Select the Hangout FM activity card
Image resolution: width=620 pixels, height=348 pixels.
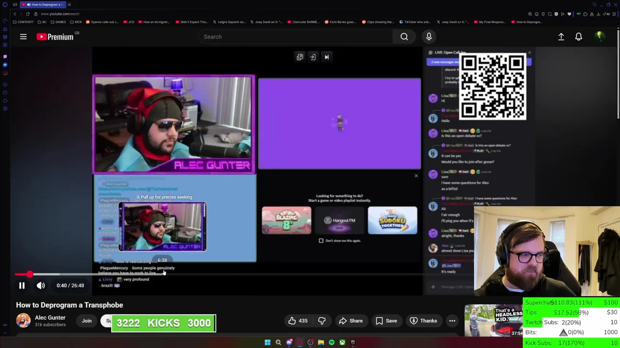(x=340, y=220)
